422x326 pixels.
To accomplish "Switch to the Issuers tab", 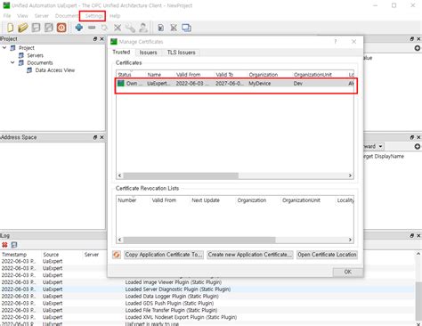I will click(x=148, y=53).
